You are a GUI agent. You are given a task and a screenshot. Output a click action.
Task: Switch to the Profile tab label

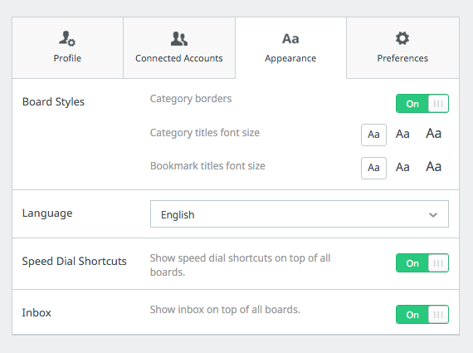pyautogui.click(x=67, y=58)
